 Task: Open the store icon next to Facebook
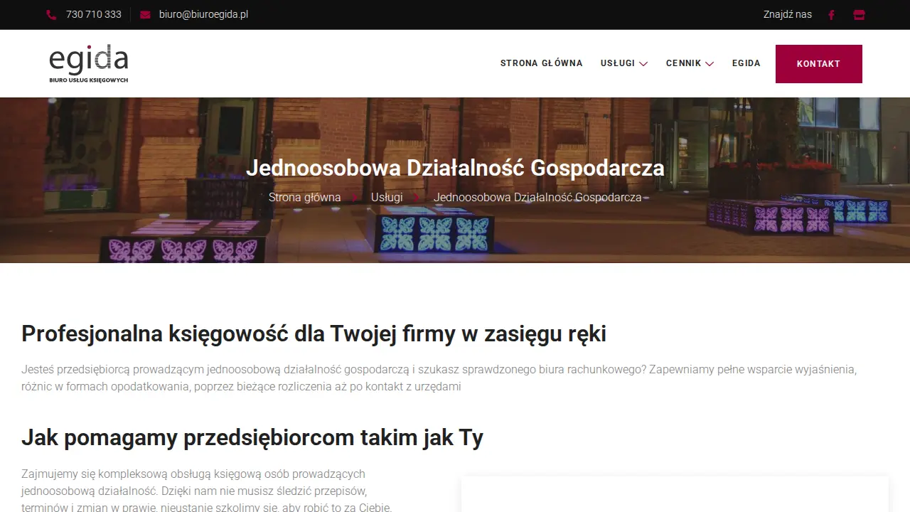tap(859, 15)
